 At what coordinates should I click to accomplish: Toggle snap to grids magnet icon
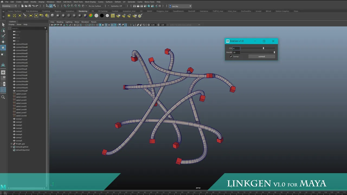coord(65,6)
